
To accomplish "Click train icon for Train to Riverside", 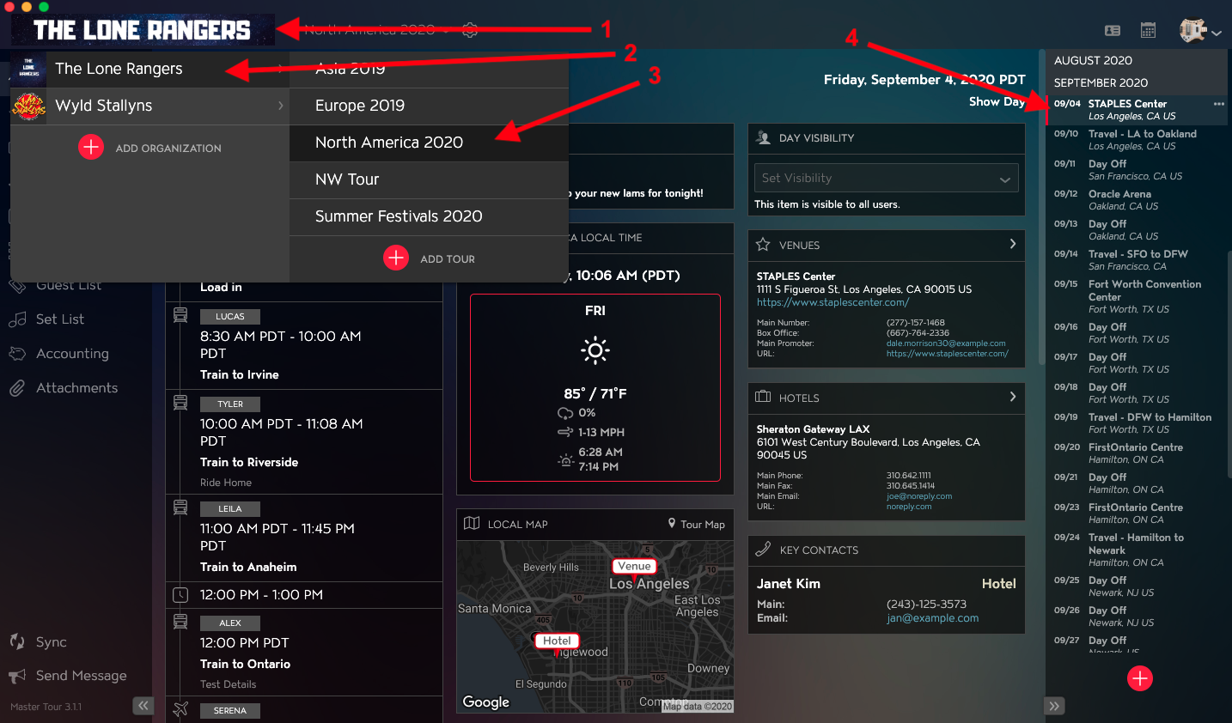I will (180, 402).
